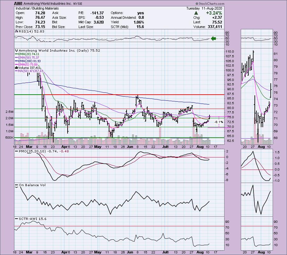Click the zoomed PMO panel on right
Viewport: 287px width, 255px height.
[x=257, y=166]
